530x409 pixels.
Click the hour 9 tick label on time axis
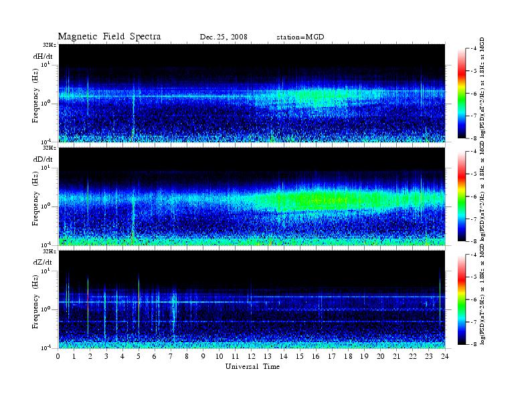pyautogui.click(x=203, y=356)
